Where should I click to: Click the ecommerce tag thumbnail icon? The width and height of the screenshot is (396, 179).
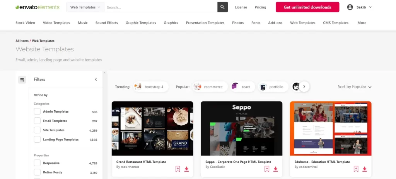click(x=197, y=87)
